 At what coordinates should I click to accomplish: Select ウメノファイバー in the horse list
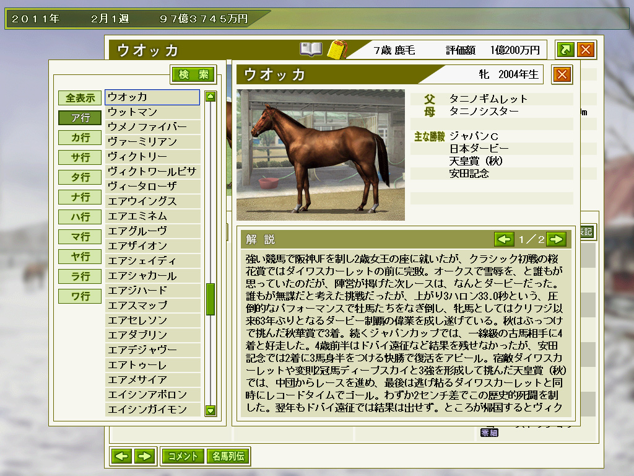(152, 127)
